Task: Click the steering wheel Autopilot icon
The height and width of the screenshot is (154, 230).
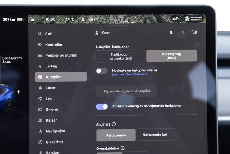Action: pos(40,77)
